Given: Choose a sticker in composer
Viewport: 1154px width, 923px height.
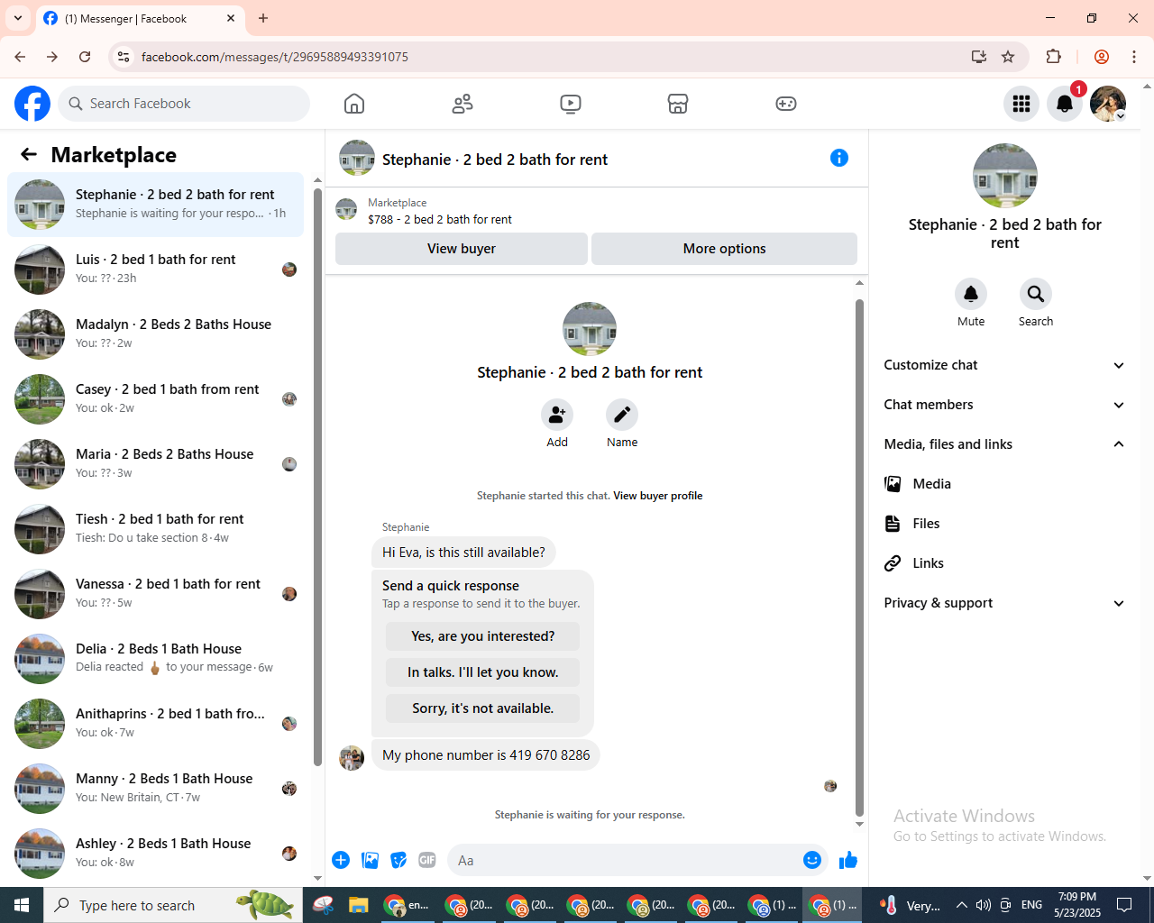Looking at the screenshot, I should [398, 860].
